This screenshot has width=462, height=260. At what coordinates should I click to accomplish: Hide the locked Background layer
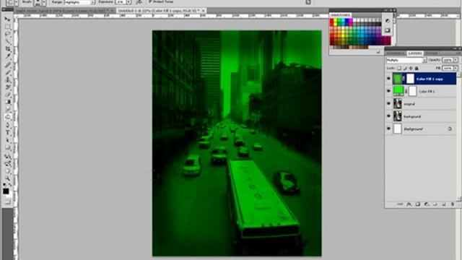pyautogui.click(x=388, y=129)
